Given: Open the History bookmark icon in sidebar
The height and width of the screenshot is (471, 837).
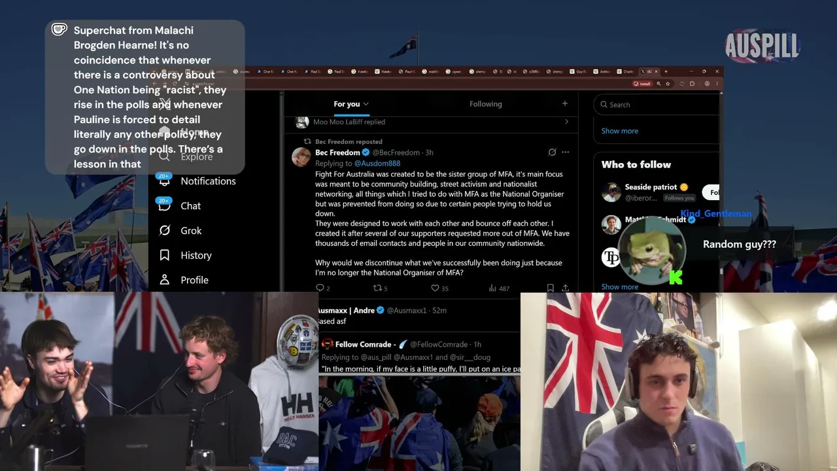Looking at the screenshot, I should click(165, 255).
